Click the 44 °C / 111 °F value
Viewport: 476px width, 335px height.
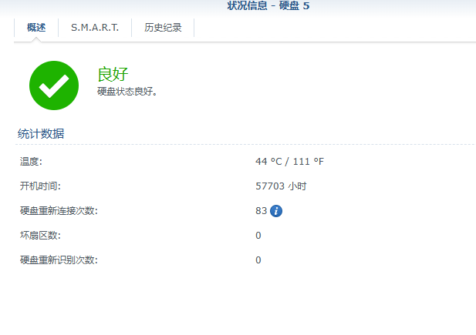289,161
